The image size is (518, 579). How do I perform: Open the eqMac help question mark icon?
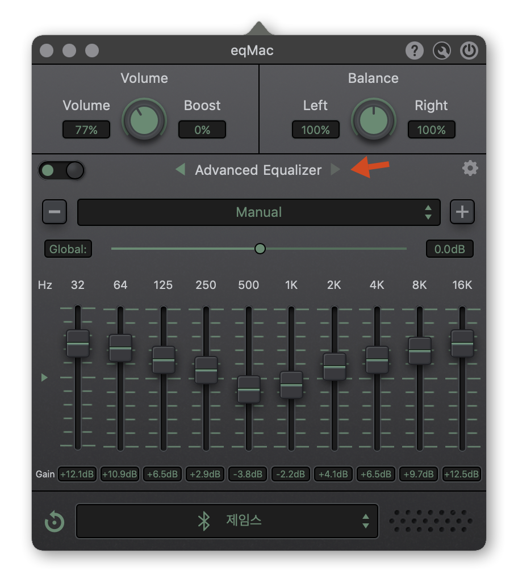(415, 51)
